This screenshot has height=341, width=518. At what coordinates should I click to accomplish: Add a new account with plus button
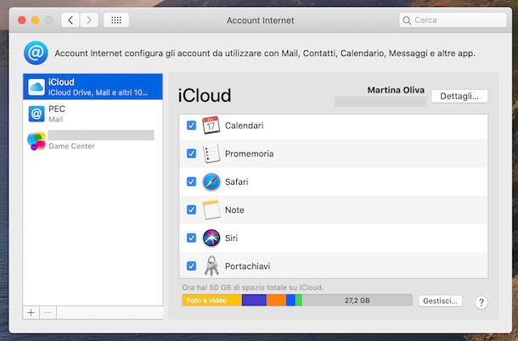click(x=31, y=312)
